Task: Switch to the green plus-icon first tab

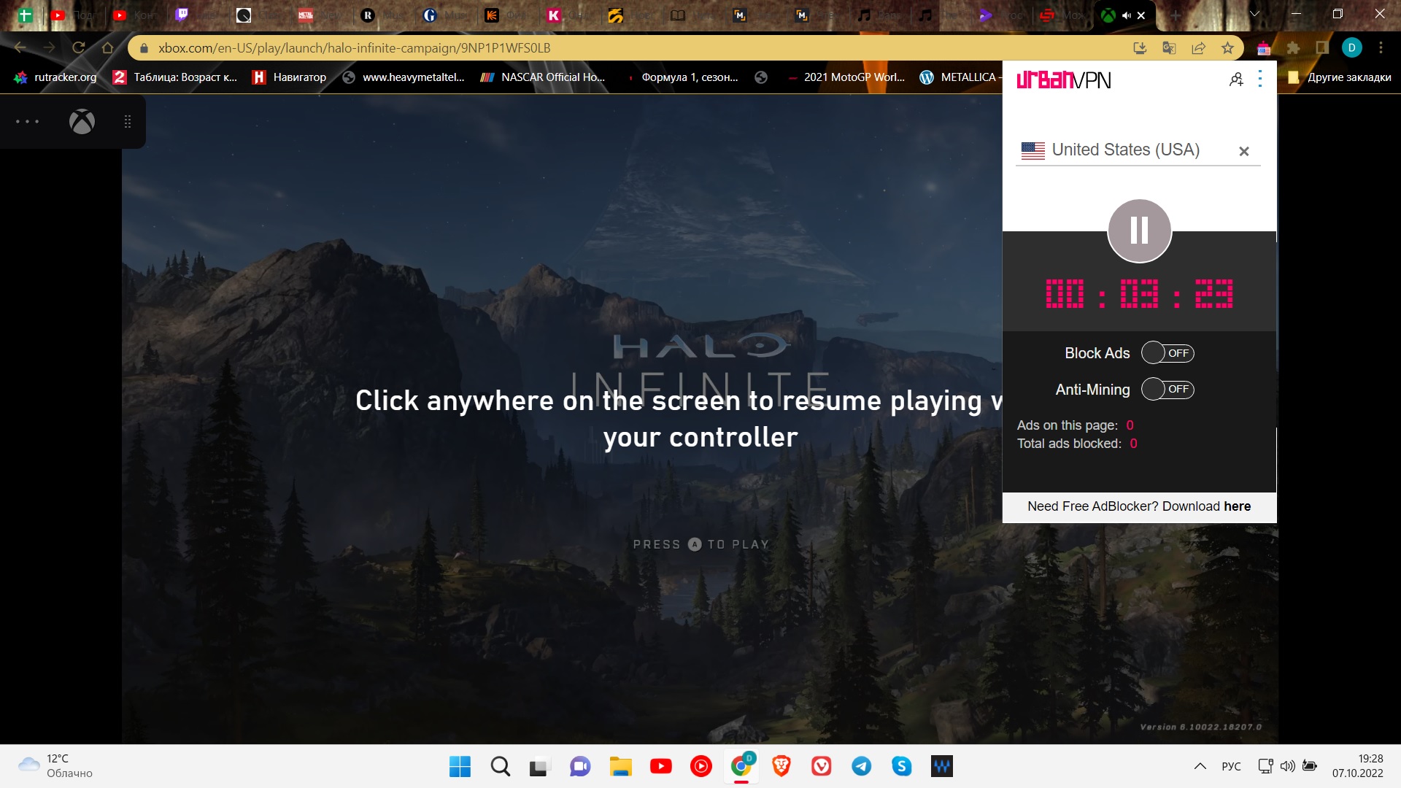Action: (26, 15)
